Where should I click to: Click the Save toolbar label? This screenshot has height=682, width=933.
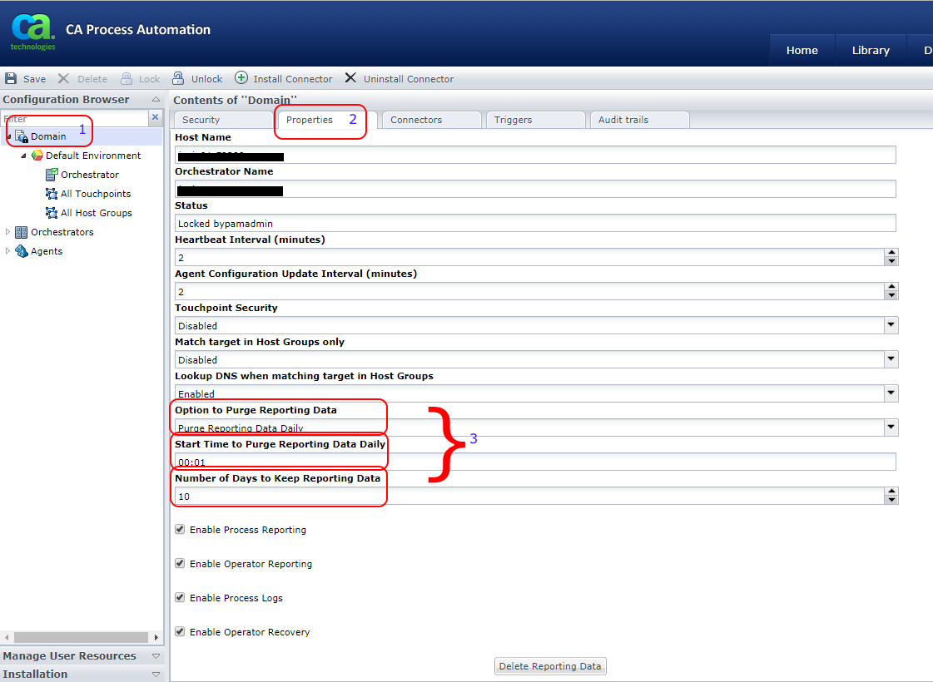coord(34,79)
